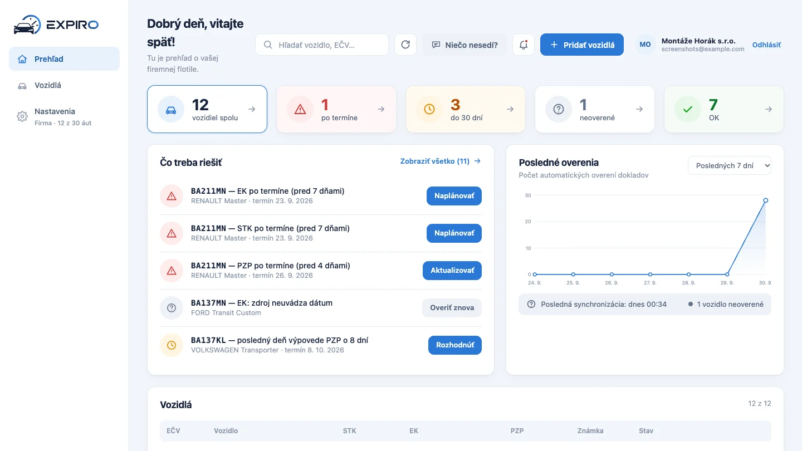Click the green checkmark in the OK card
The height and width of the screenshot is (451, 802).
click(688, 109)
